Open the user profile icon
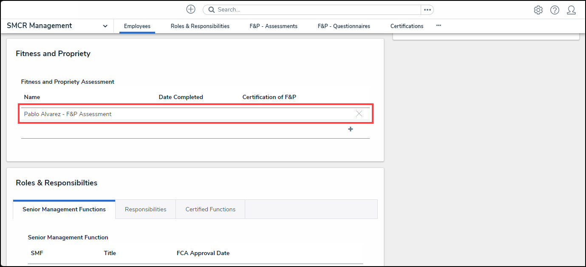Image resolution: width=586 pixels, height=267 pixels. (571, 10)
